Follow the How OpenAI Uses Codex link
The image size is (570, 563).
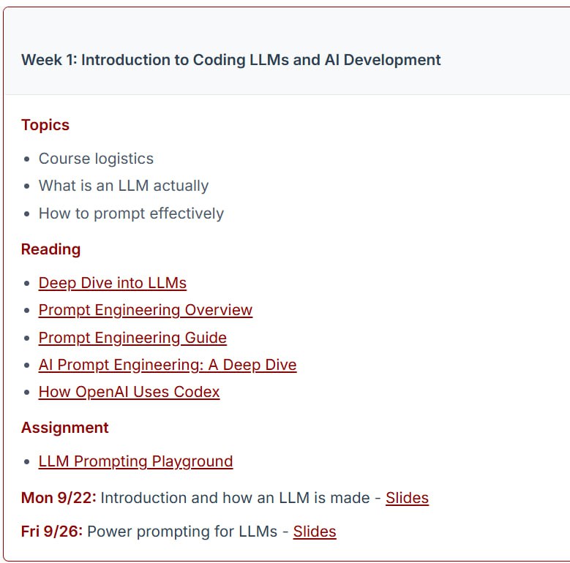click(129, 392)
